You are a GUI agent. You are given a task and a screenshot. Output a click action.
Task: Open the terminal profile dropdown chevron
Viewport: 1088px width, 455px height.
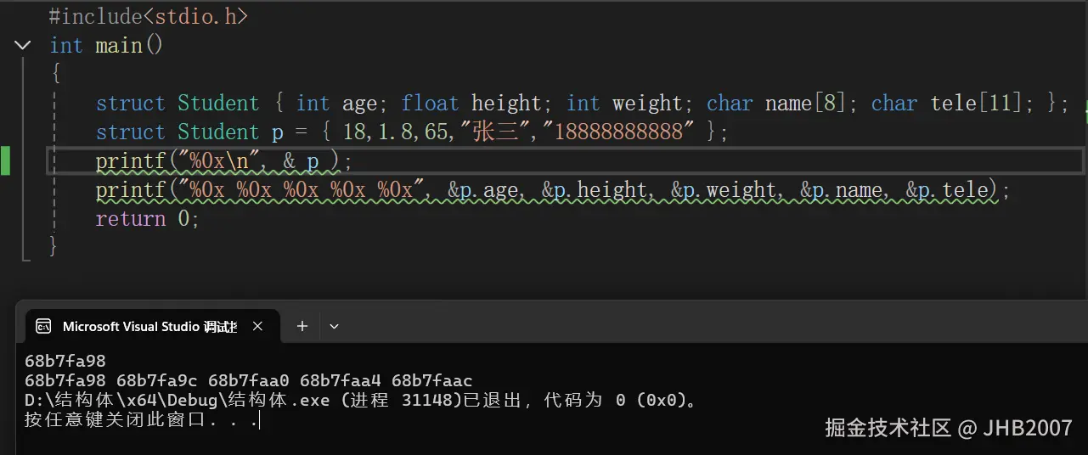coord(334,326)
